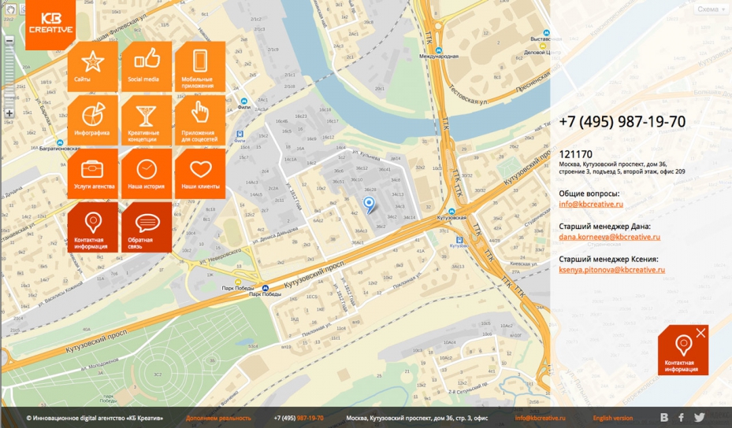Click info@kbcreative.ru in the footer

click(x=540, y=419)
